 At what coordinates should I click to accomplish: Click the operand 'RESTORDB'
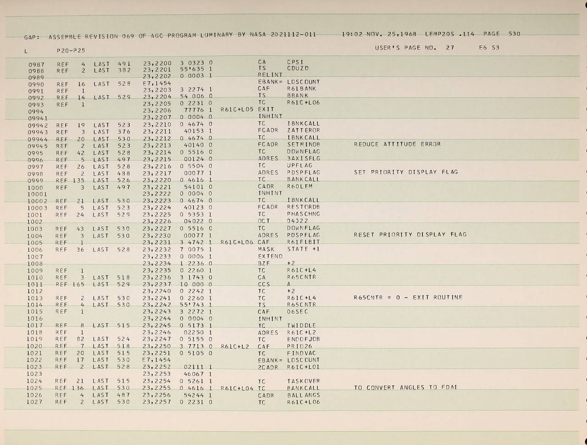coord(304,207)
